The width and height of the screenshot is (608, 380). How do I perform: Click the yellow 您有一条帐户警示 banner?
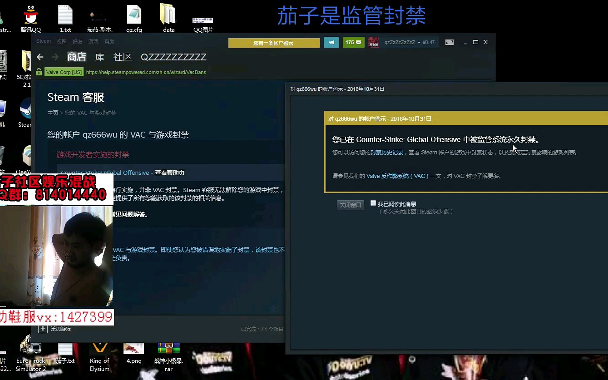(x=274, y=42)
